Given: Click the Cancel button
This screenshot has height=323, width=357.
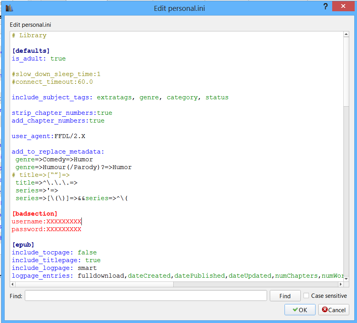Looking at the screenshot, I should (334, 310).
